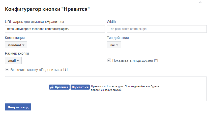Open the Тип действия 'like' dropdown
This screenshot has height=115, width=211.
[114, 45]
